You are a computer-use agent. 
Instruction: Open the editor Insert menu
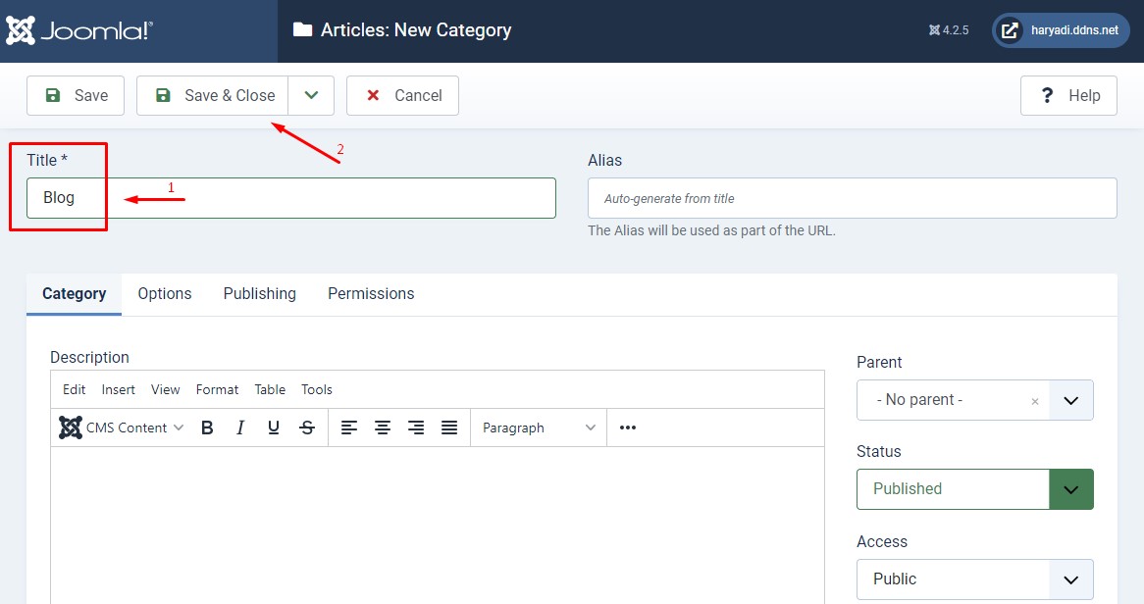118,389
